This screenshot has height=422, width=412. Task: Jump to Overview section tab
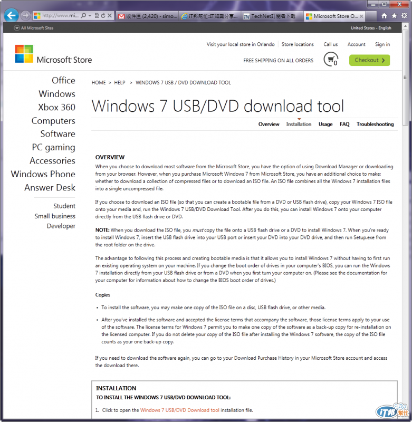[269, 124]
